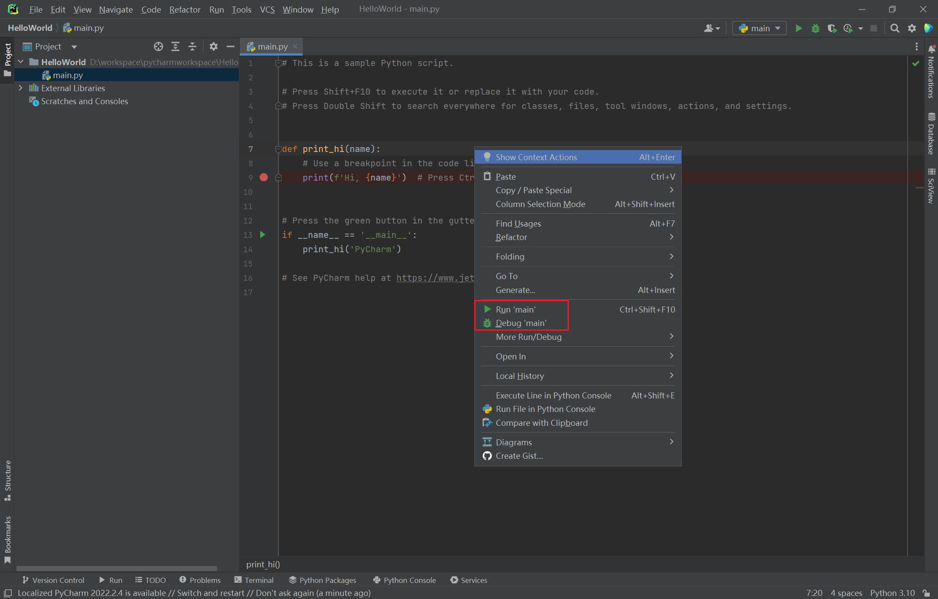Open Version Control tool window
The height and width of the screenshot is (599, 938).
pos(53,580)
